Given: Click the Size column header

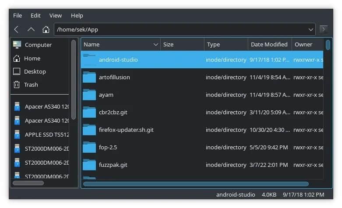Looking at the screenshot, I should click(182, 45).
